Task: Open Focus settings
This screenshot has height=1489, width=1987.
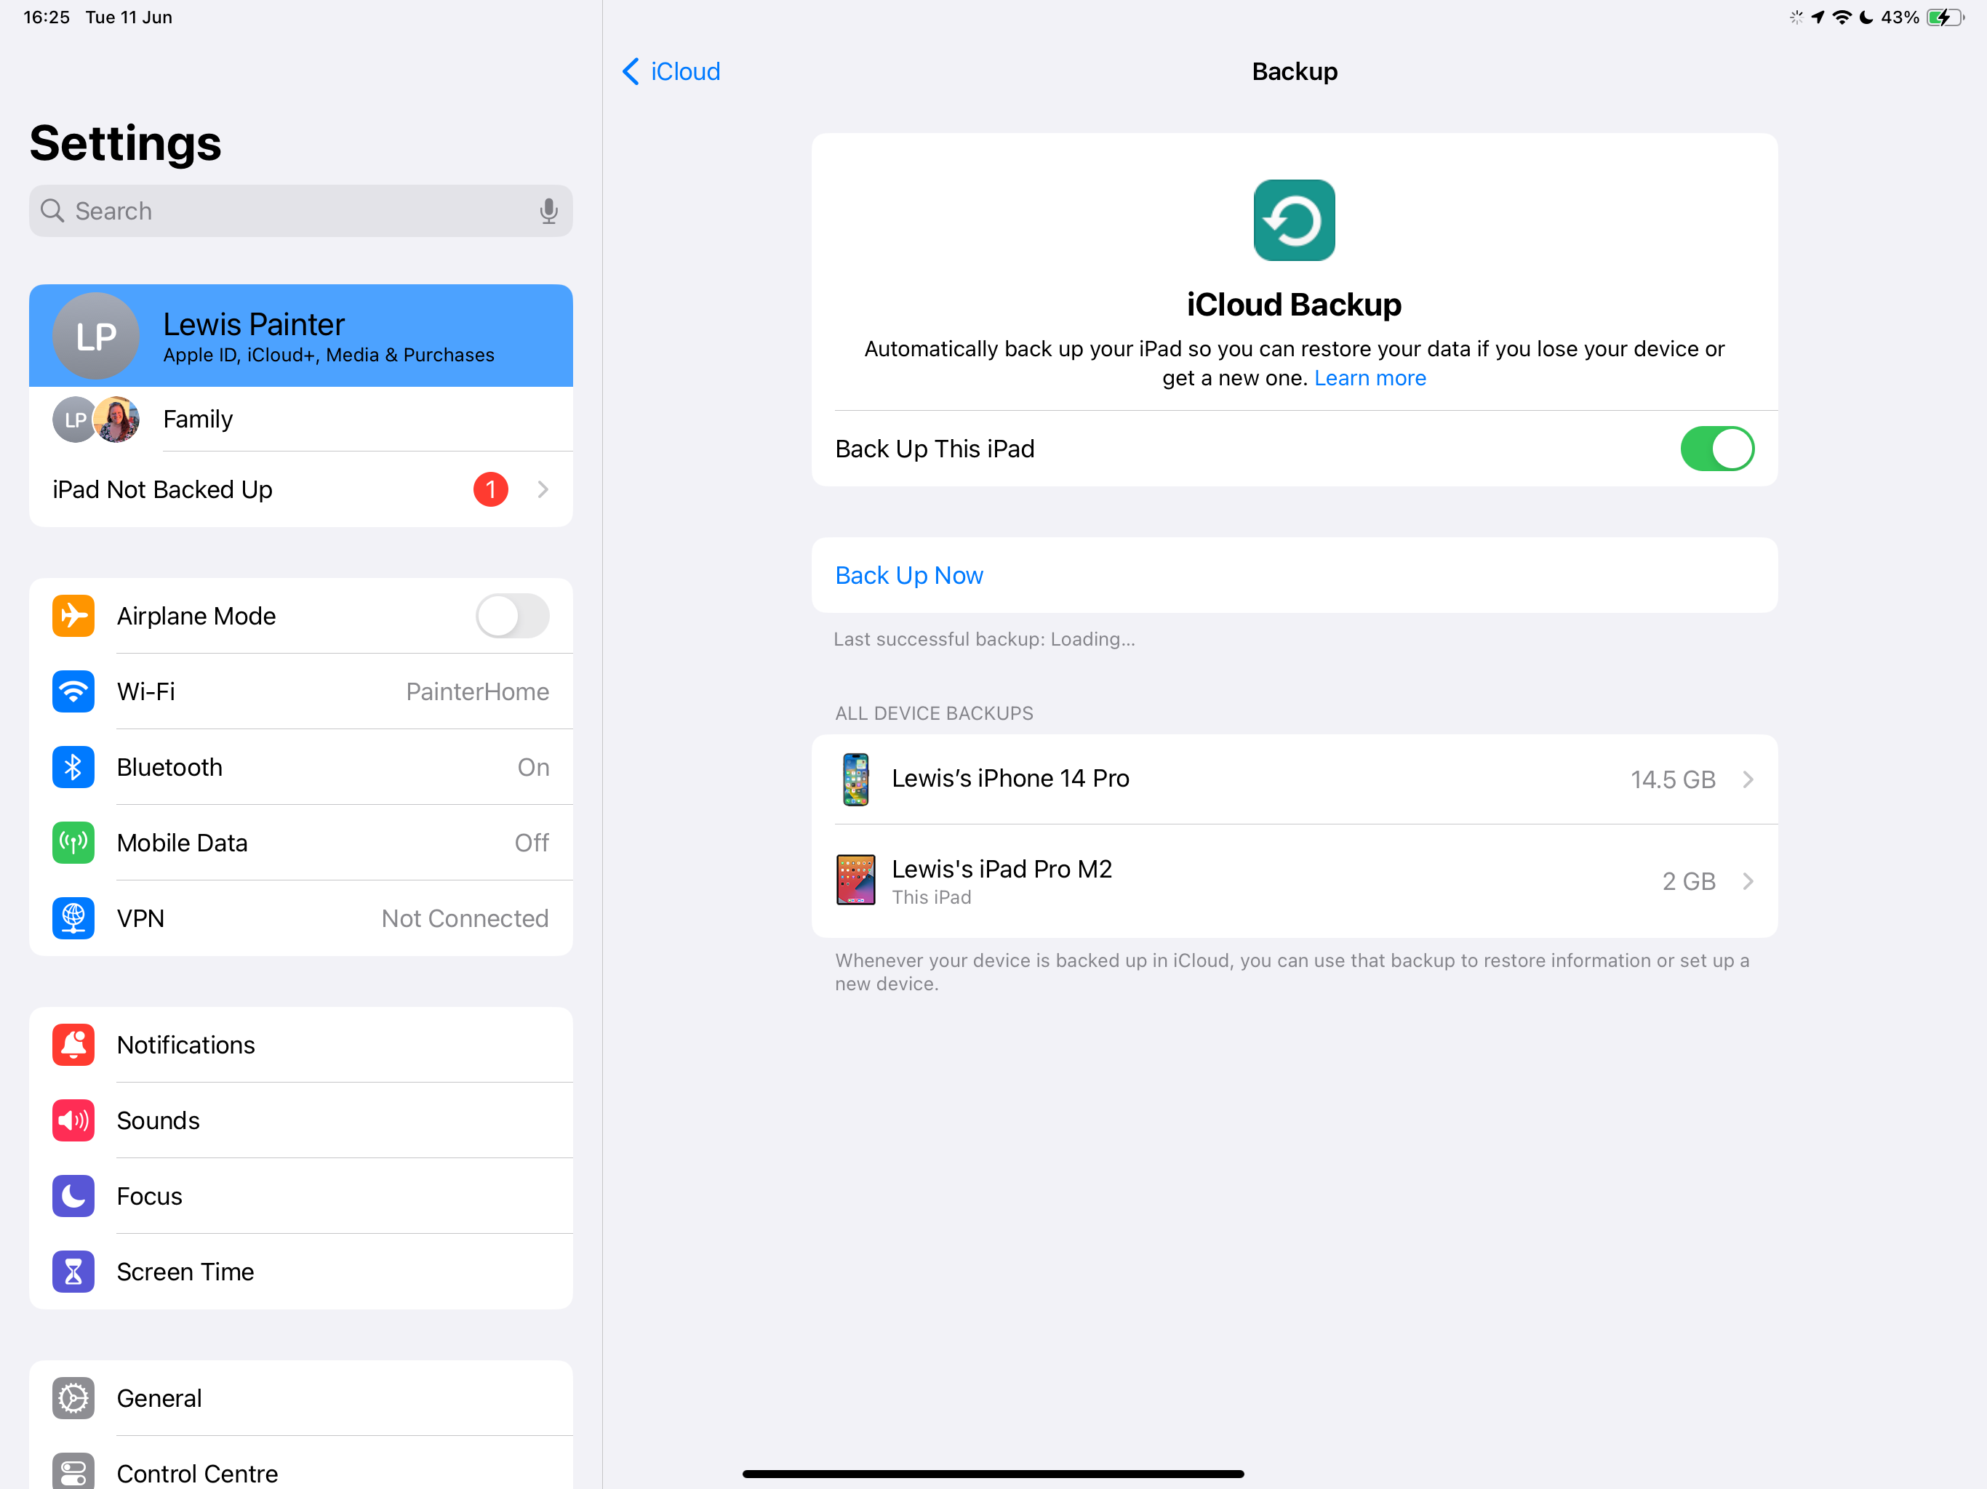Action: click(301, 1195)
